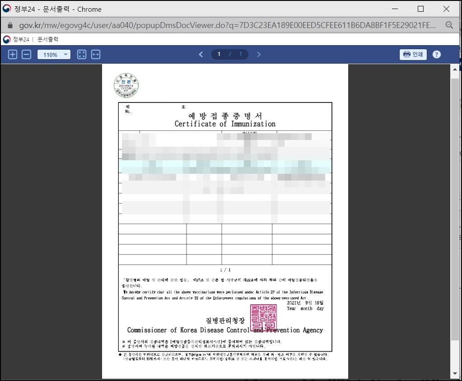Select the gov.kr URL in address bar
This screenshot has height=381, width=462.
(x=227, y=25)
